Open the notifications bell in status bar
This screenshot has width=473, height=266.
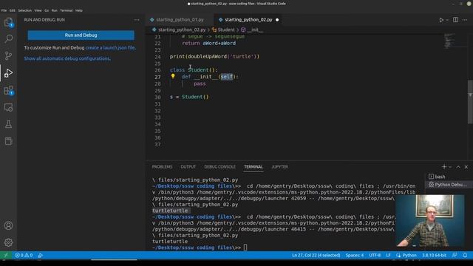[x=465, y=255]
